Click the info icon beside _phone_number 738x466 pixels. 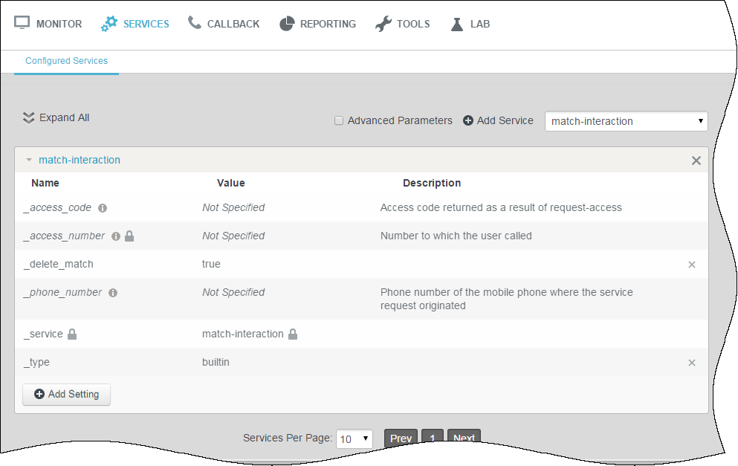pos(113,293)
